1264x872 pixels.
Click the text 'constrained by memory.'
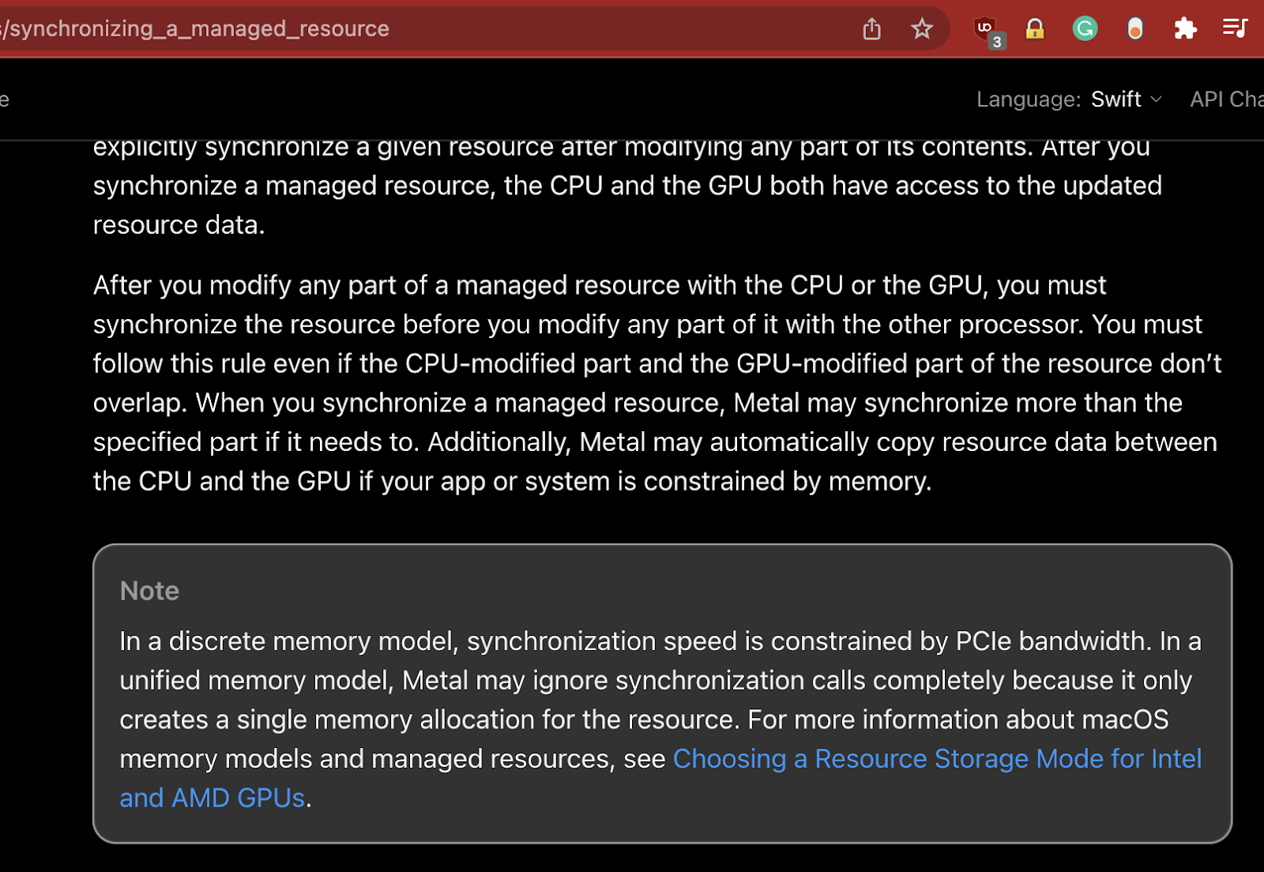(x=788, y=481)
